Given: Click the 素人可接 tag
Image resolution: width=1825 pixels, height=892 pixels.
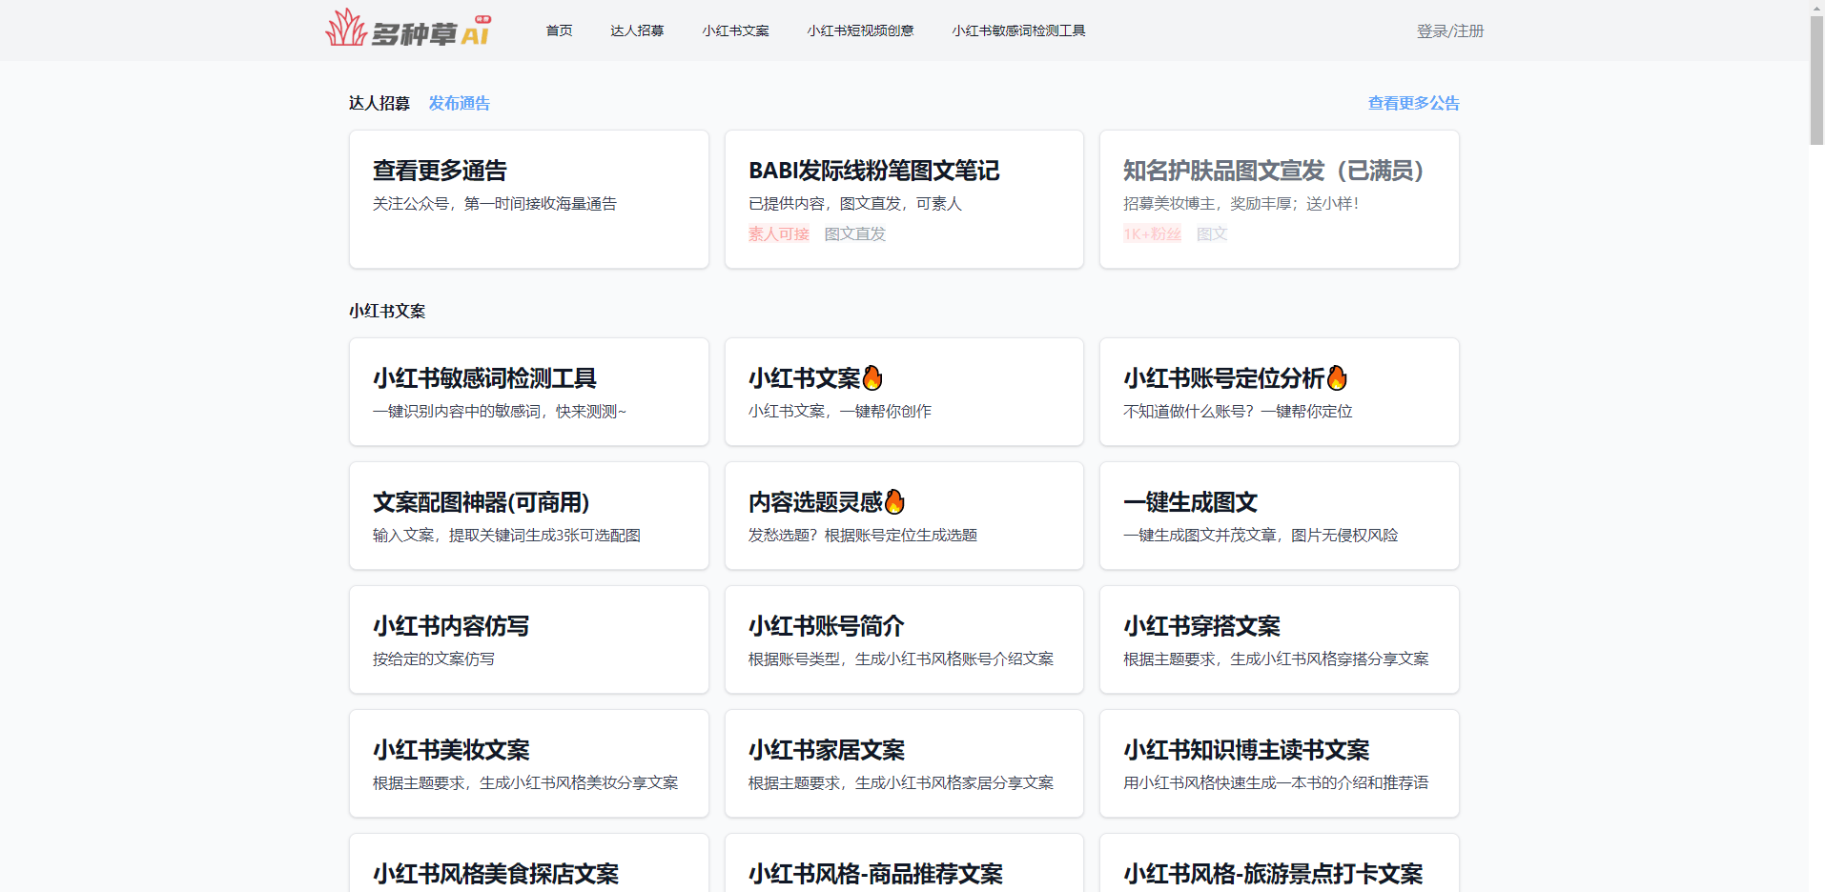Looking at the screenshot, I should pos(778,233).
